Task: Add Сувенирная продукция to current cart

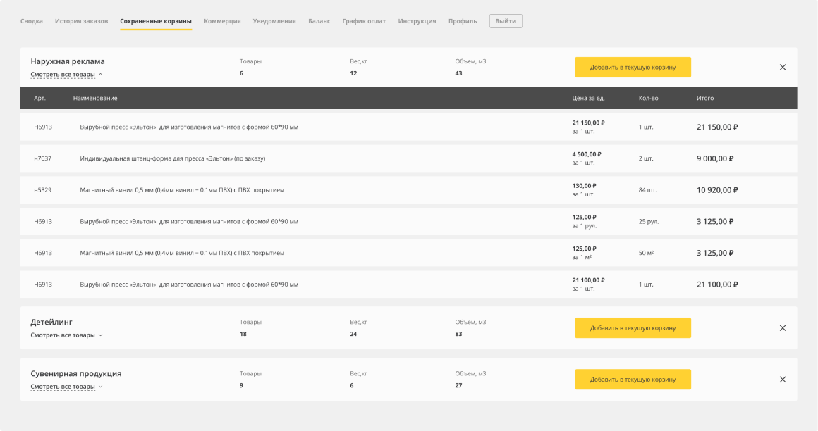Action: click(633, 380)
